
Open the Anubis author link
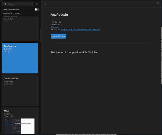coord(56,27)
